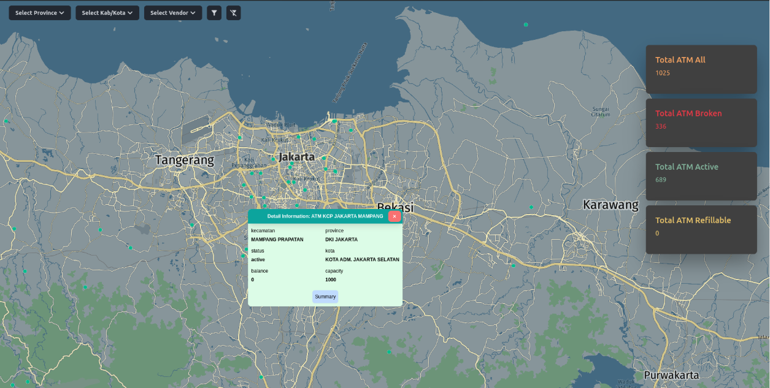This screenshot has height=388, width=770.
Task: Select the ATM marker below the detail popup
Action: pyautogui.click(x=261, y=377)
